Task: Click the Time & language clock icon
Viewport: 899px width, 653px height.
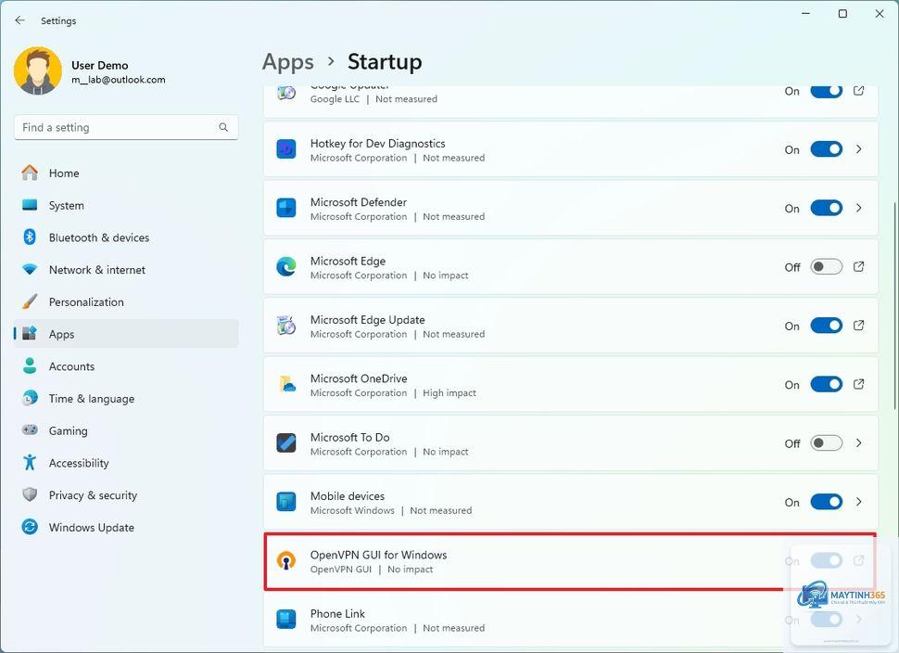Action: [30, 398]
